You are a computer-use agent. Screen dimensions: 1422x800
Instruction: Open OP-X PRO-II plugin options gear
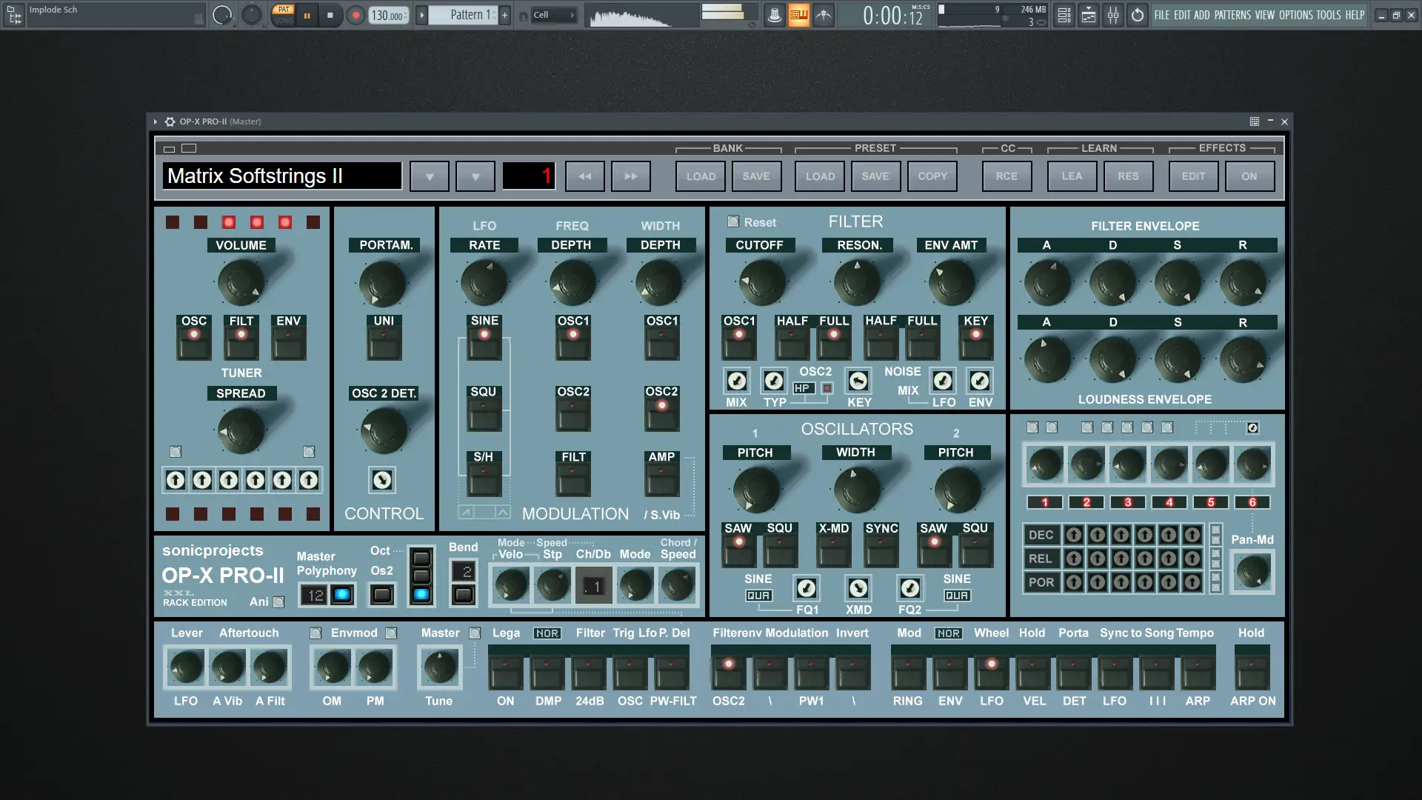point(170,121)
